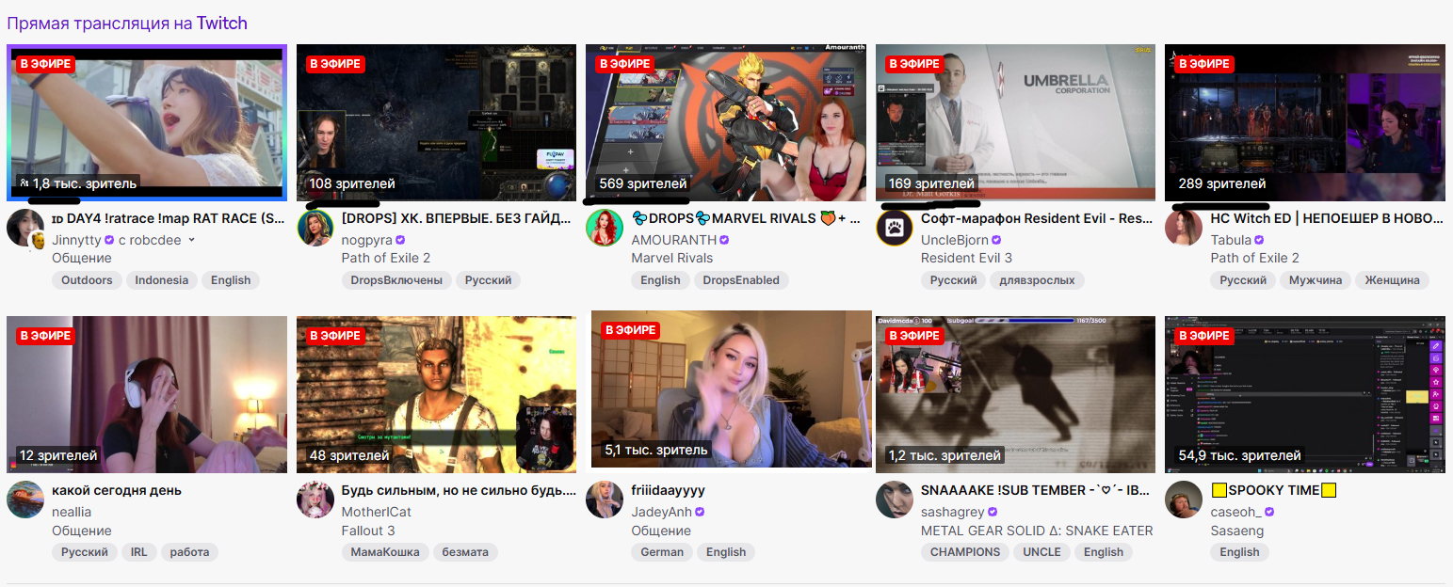Open caseoh_ channel avatar
This screenshot has height=587, width=1453.
coord(1184,500)
